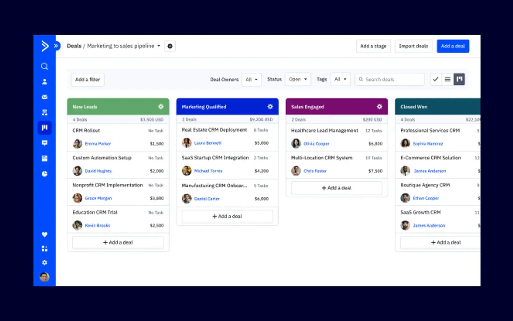The height and width of the screenshot is (321, 513).
Task: Expand the Status Open dropdown
Action: [298, 79]
